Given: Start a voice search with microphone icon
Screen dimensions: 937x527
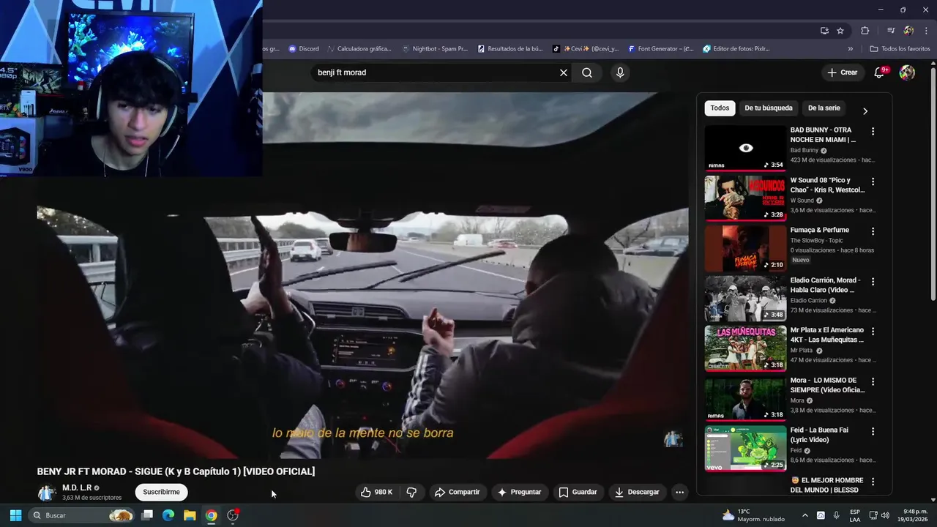Looking at the screenshot, I should (620, 72).
